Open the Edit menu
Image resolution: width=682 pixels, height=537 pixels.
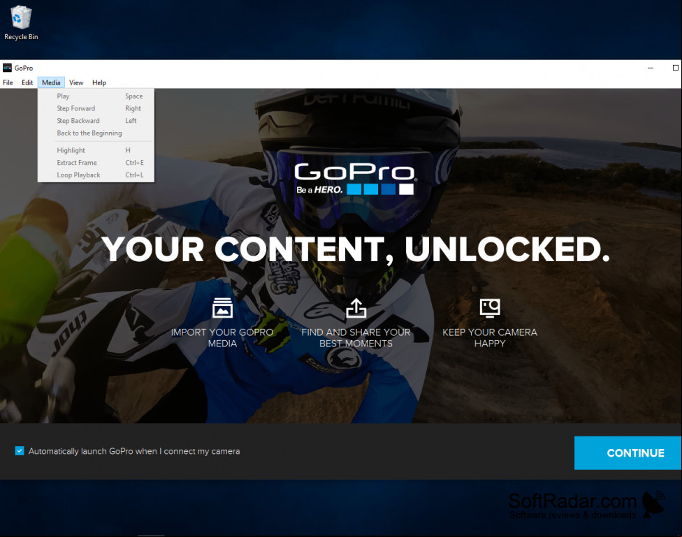[x=27, y=82]
